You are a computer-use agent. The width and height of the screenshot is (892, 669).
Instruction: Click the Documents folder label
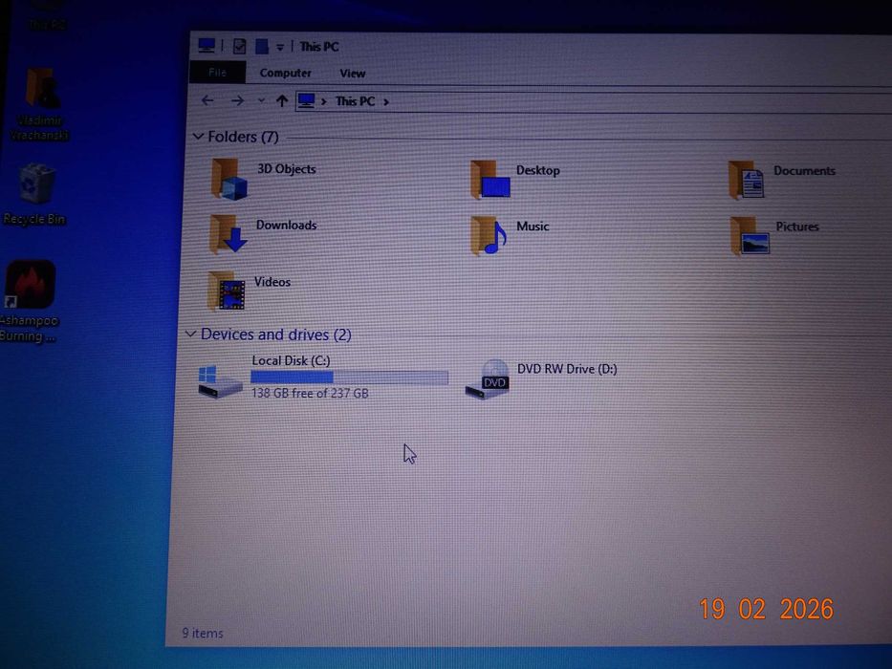click(x=804, y=171)
